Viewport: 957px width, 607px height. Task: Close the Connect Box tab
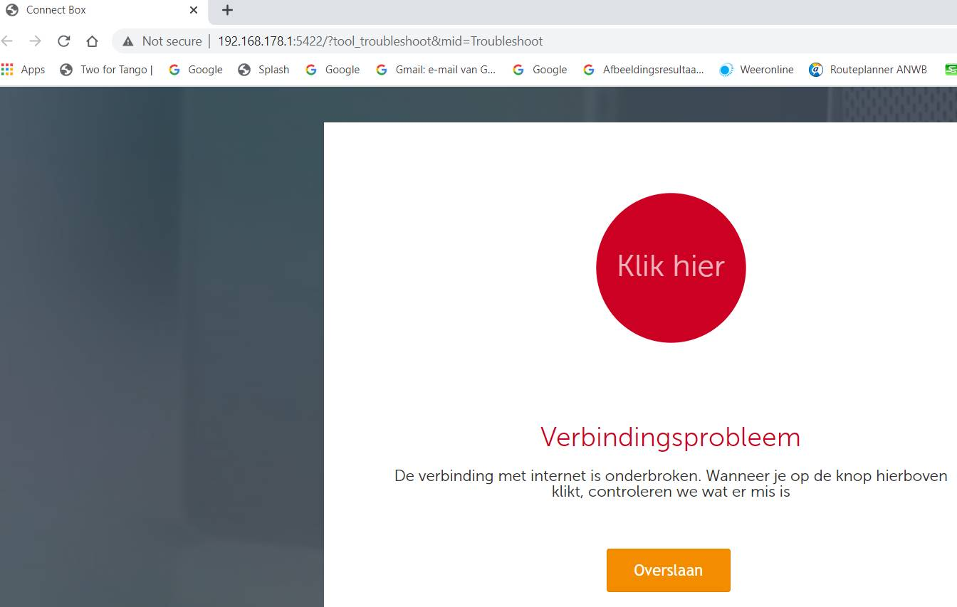(194, 10)
